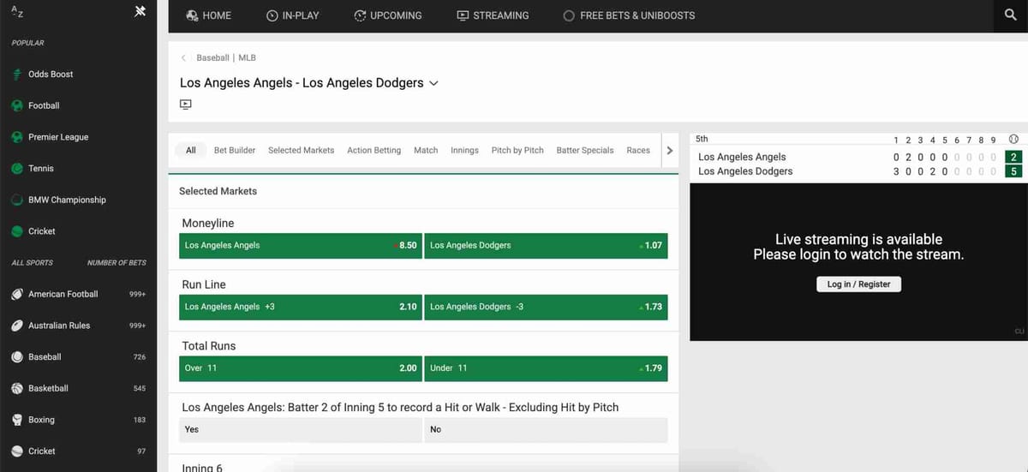
Task: Switch to the Races tab
Action: 638,150
